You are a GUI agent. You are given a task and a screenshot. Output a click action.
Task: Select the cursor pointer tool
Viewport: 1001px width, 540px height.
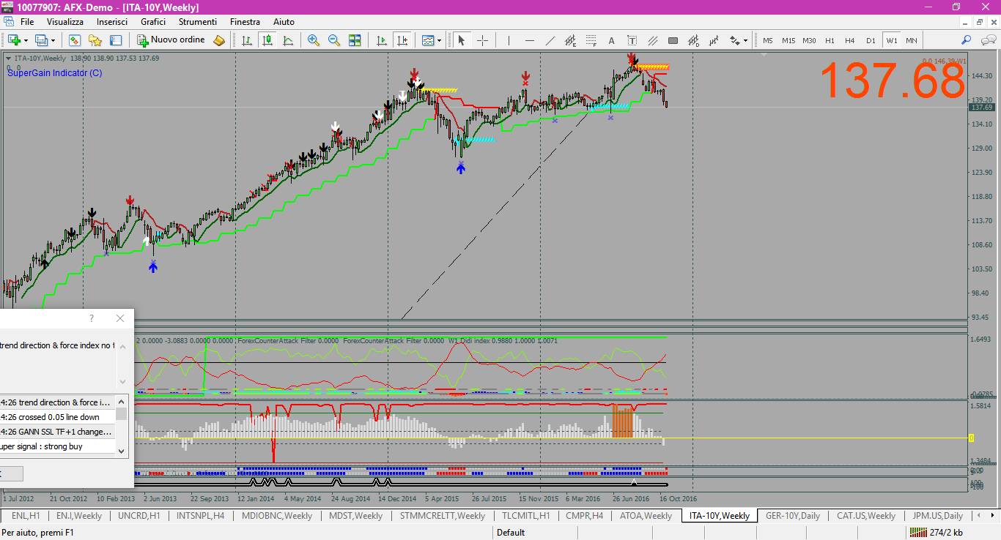click(x=462, y=40)
